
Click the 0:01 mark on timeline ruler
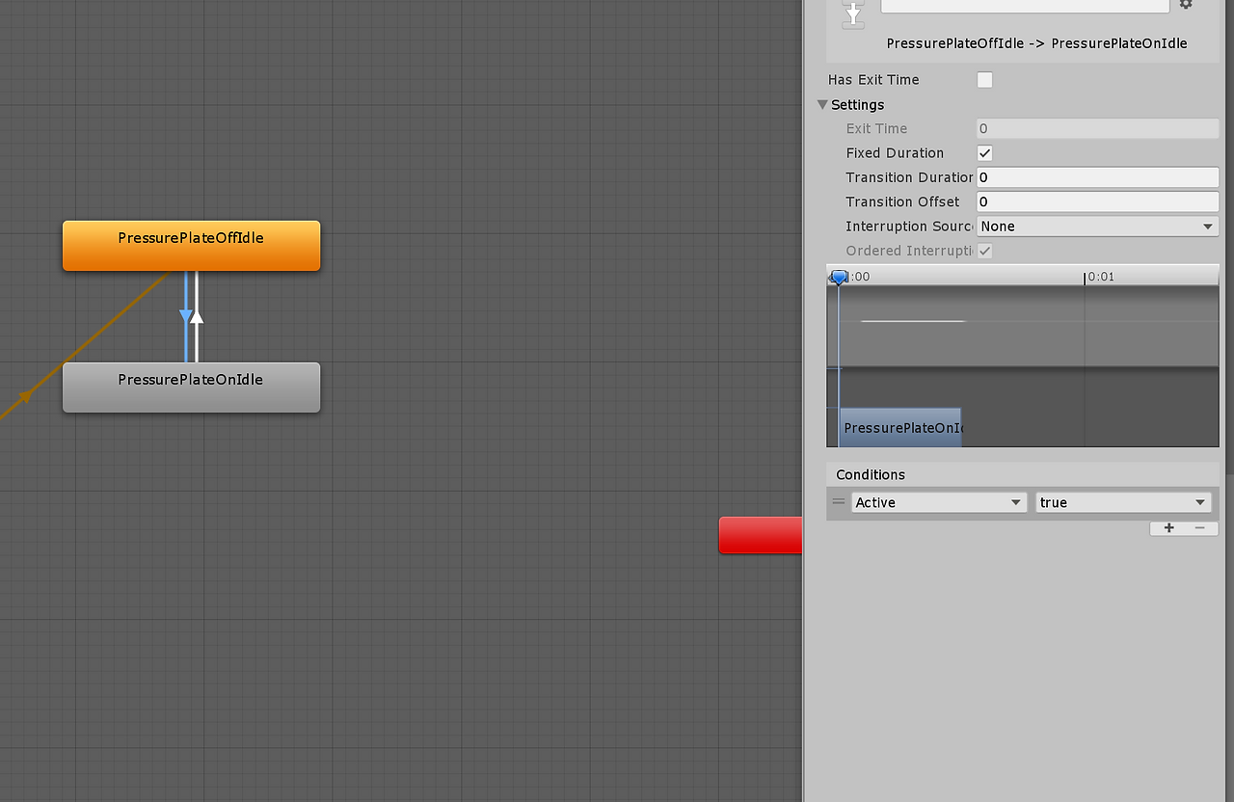1100,277
